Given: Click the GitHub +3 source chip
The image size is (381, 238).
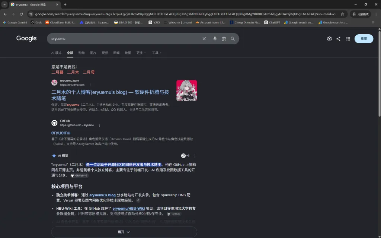Looking at the screenshot, I should (x=79, y=175).
